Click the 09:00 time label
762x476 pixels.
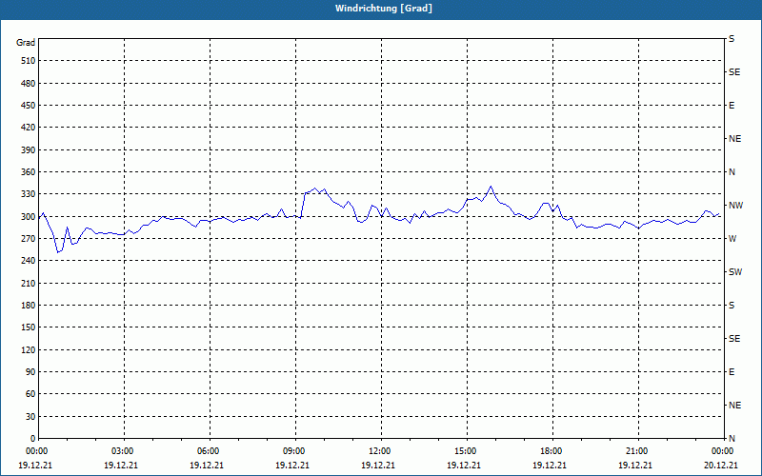pyautogui.click(x=294, y=451)
